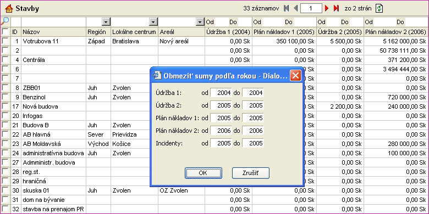429x214 pixels.
Task: Click Plán nákladov 1 'do' field
Action: pos(253,118)
